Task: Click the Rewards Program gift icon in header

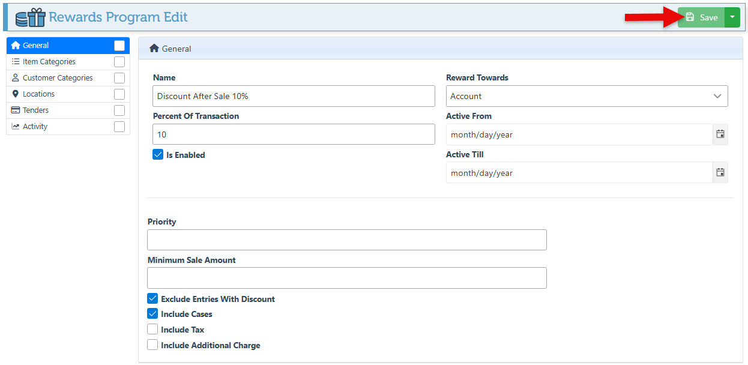Action: coord(31,17)
